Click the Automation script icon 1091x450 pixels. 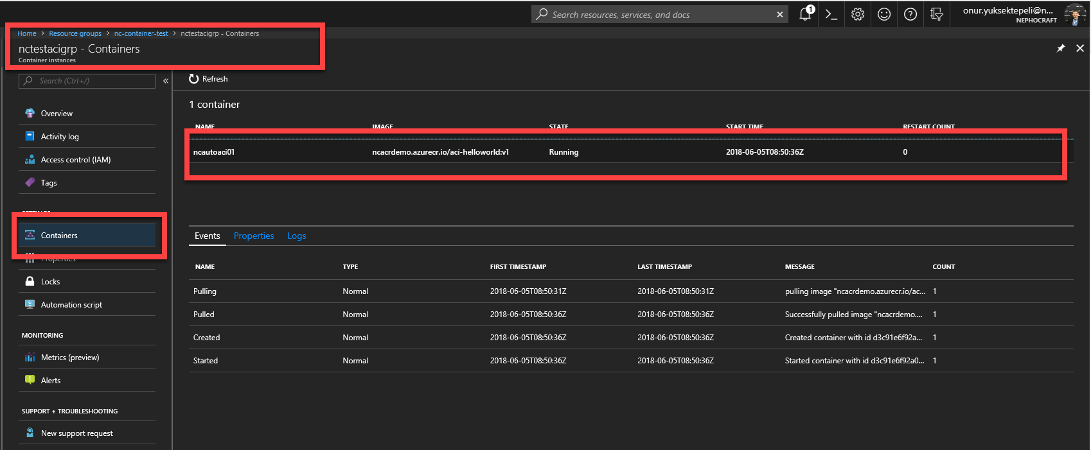30,304
